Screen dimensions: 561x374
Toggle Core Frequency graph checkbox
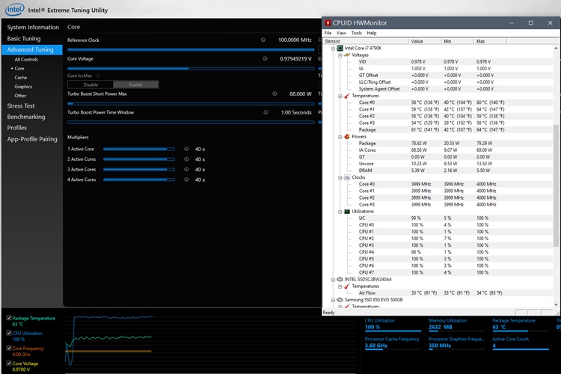pyautogui.click(x=9, y=348)
